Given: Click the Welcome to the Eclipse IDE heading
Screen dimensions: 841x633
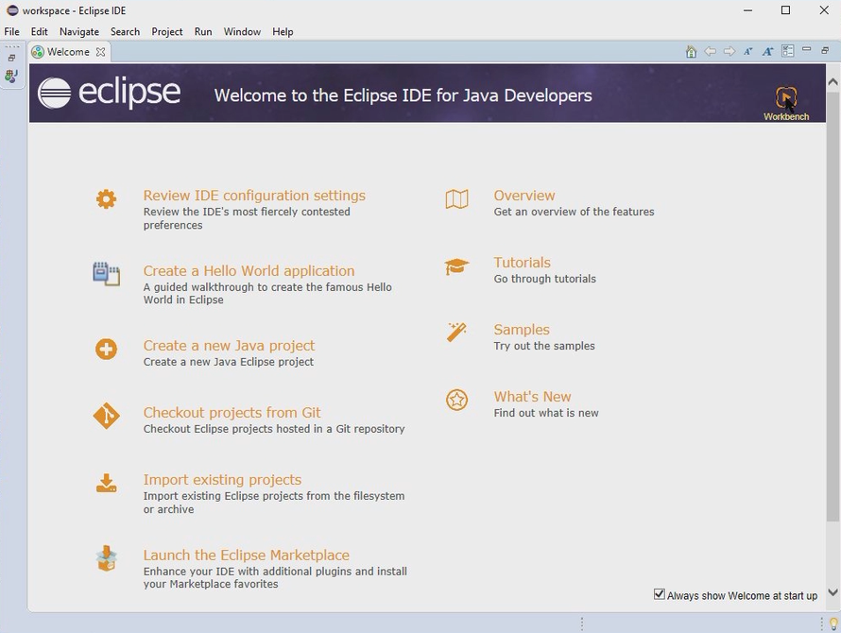Looking at the screenshot, I should point(403,95).
